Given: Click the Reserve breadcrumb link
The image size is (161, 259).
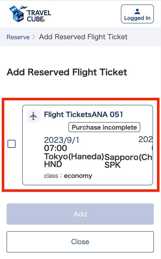Looking at the screenshot, I should 18,37.
